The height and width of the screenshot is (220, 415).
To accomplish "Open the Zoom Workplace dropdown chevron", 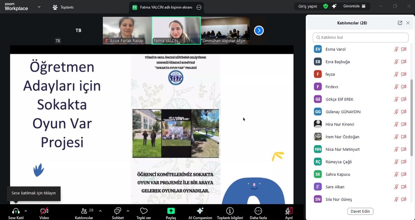I will [x=39, y=7].
